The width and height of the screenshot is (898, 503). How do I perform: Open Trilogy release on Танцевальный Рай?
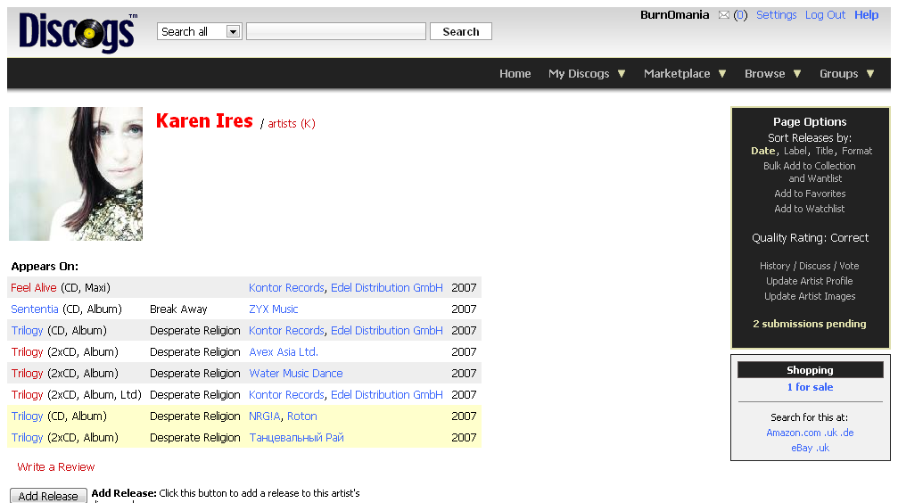click(x=27, y=438)
